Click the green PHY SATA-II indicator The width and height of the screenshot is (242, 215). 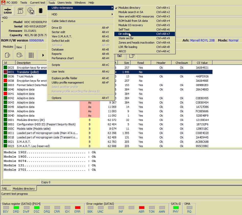(176, 208)
